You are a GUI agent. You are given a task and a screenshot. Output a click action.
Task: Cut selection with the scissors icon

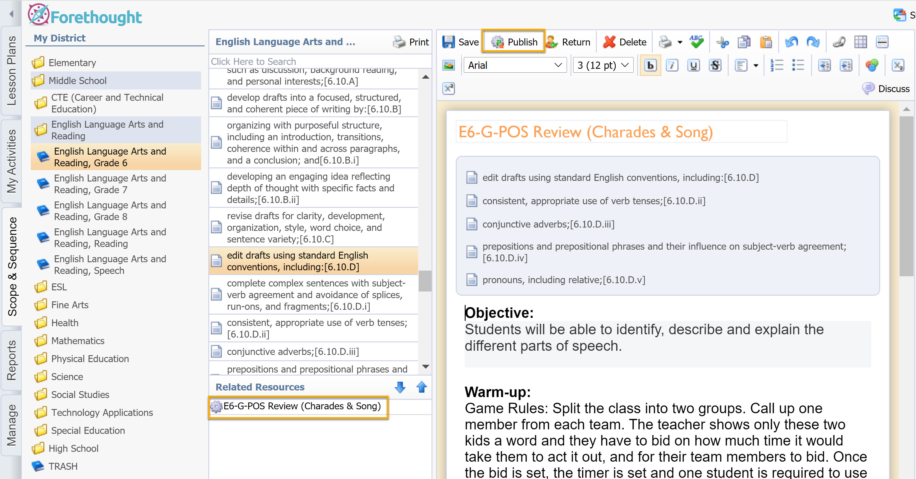[723, 42]
